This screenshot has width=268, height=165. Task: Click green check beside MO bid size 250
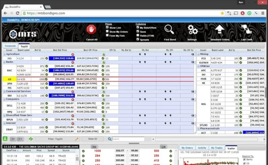pyautogui.click(x=46, y=58)
